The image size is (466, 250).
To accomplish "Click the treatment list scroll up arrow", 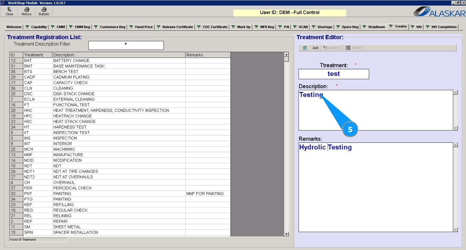I will point(287,55).
